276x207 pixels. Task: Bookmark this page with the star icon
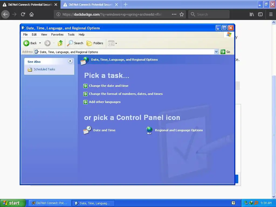[x=182, y=14]
